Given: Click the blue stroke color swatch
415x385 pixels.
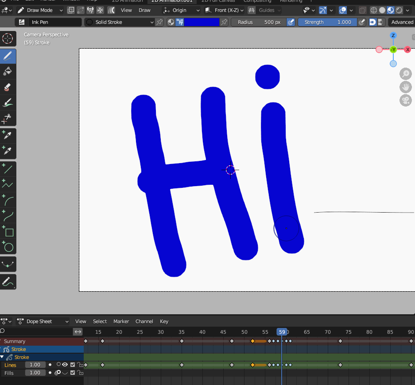Looking at the screenshot, I should tap(202, 22).
